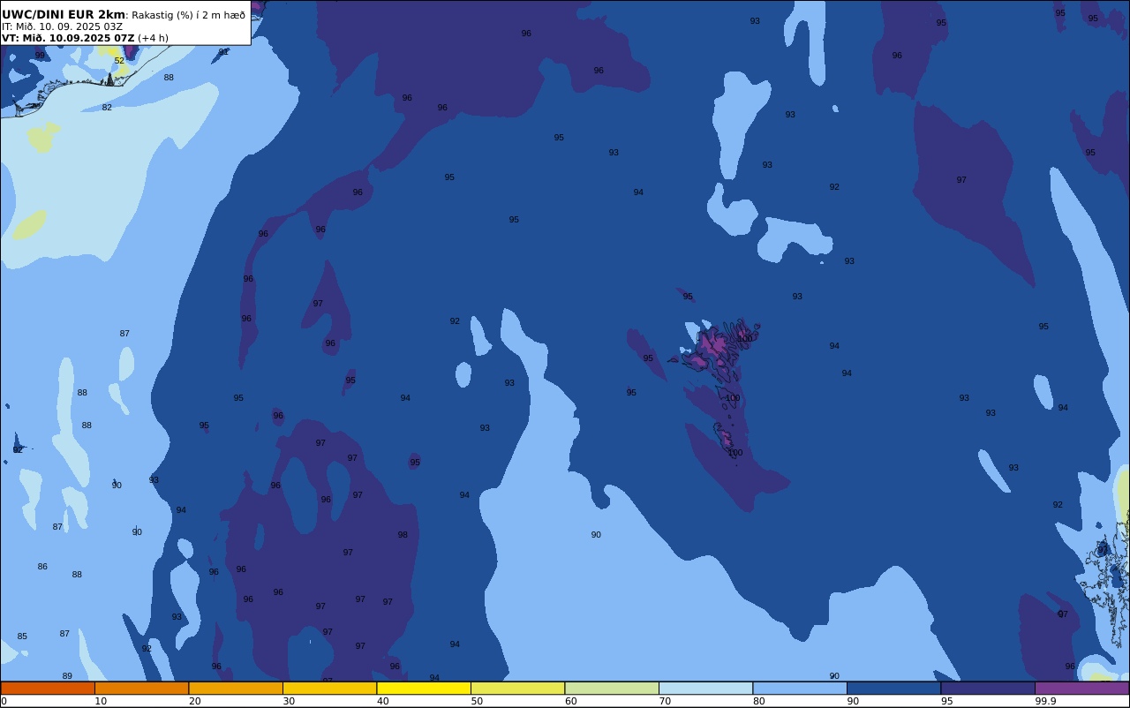1130x708 pixels.
Task: Click the '52' humidity value on map
Action: click(119, 61)
